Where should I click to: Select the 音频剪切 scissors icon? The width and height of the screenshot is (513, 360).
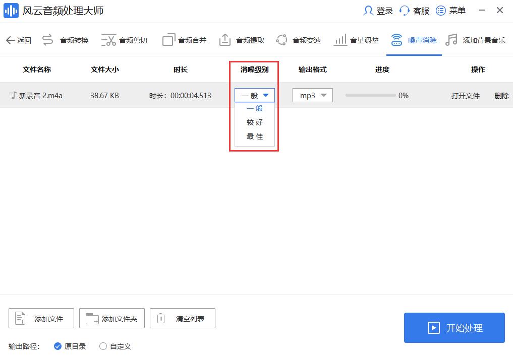pyautogui.click(x=108, y=40)
